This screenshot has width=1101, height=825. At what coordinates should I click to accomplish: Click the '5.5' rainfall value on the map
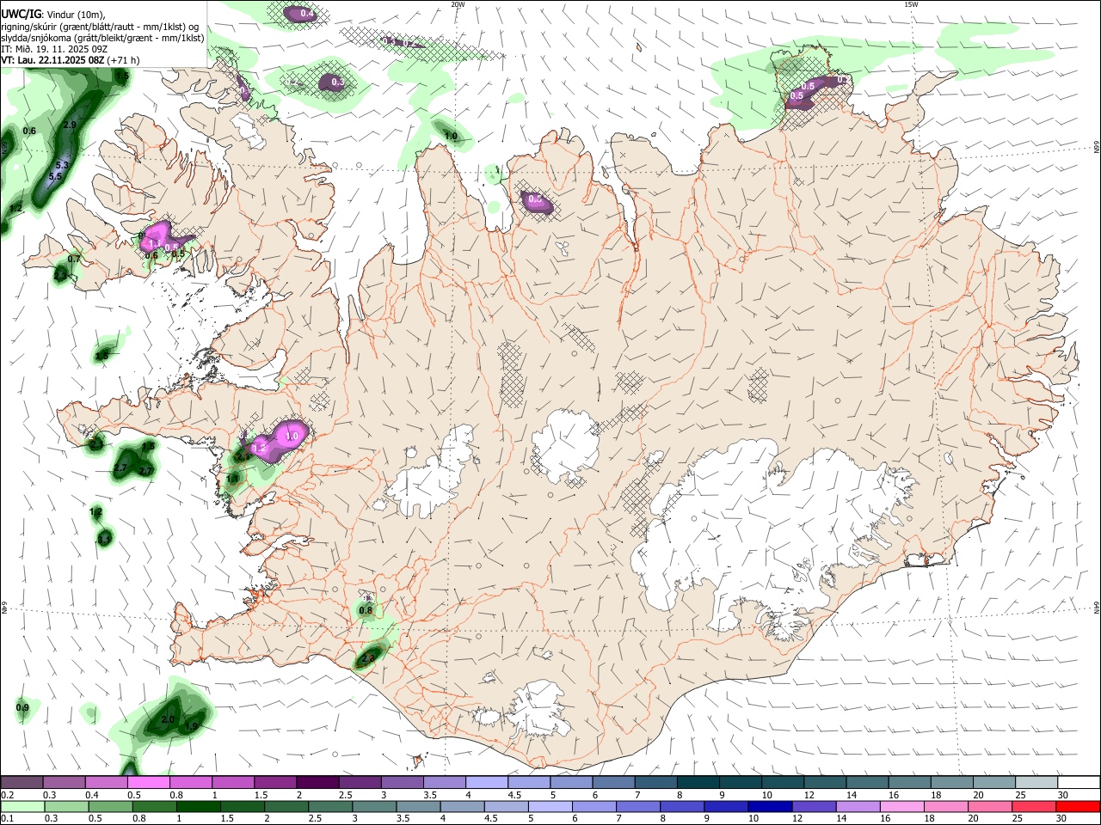[x=56, y=176]
